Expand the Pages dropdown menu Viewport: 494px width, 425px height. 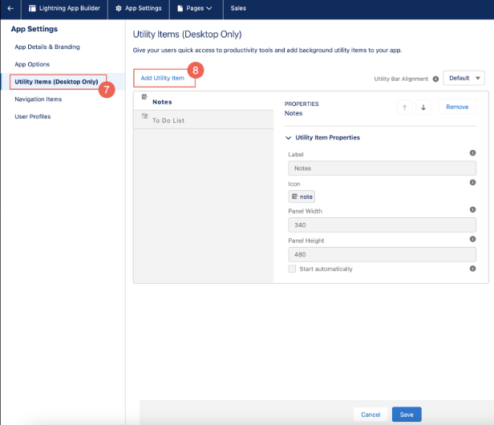pyautogui.click(x=195, y=9)
